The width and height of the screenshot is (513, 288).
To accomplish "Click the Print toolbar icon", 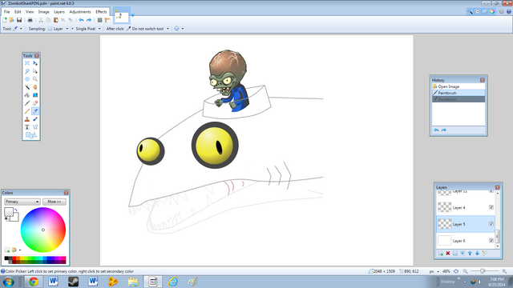I will tap(30, 20).
